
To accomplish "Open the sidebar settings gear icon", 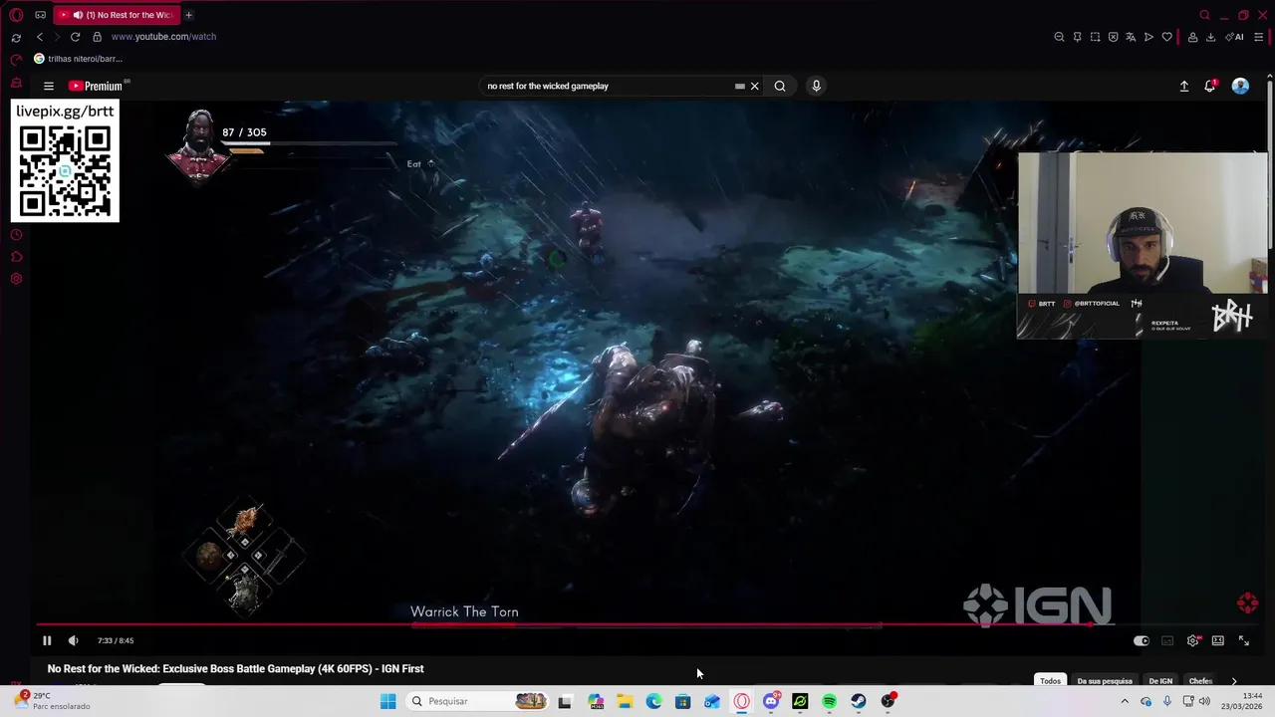I will [16, 279].
